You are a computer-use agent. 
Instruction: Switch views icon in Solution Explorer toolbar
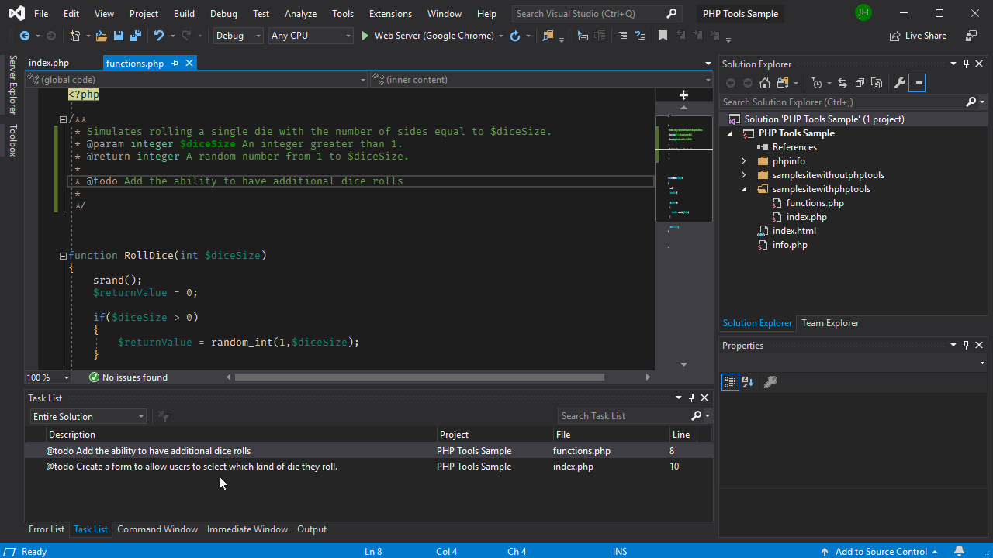pyautogui.click(x=783, y=83)
